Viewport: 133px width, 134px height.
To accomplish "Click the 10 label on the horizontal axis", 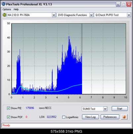I will pos(125,97).
